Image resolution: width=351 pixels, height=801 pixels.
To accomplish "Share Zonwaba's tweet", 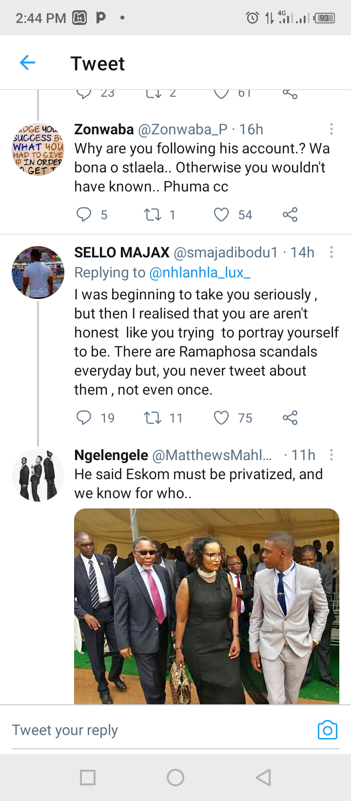I will click(x=290, y=214).
